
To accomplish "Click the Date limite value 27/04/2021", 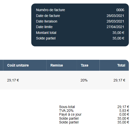I will pyautogui.click(x=115, y=27).
